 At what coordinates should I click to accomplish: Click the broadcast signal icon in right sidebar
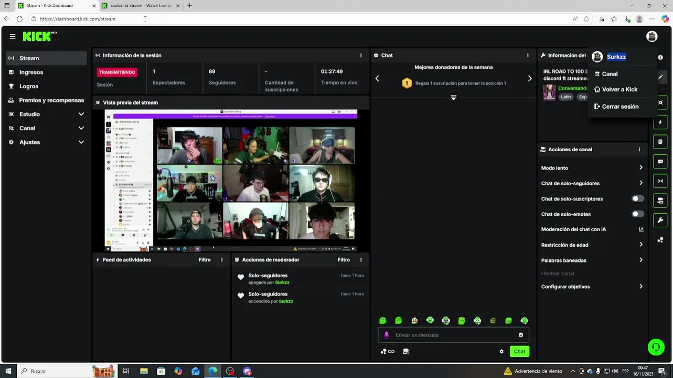pyautogui.click(x=660, y=181)
